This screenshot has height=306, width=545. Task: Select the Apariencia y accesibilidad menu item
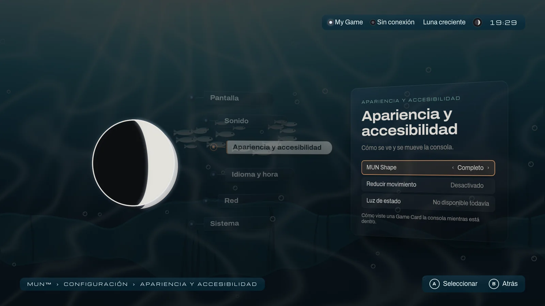pos(279,148)
